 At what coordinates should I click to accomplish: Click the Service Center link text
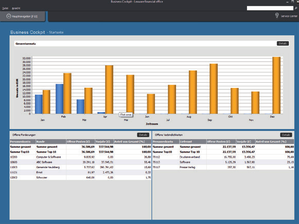pos(289,16)
